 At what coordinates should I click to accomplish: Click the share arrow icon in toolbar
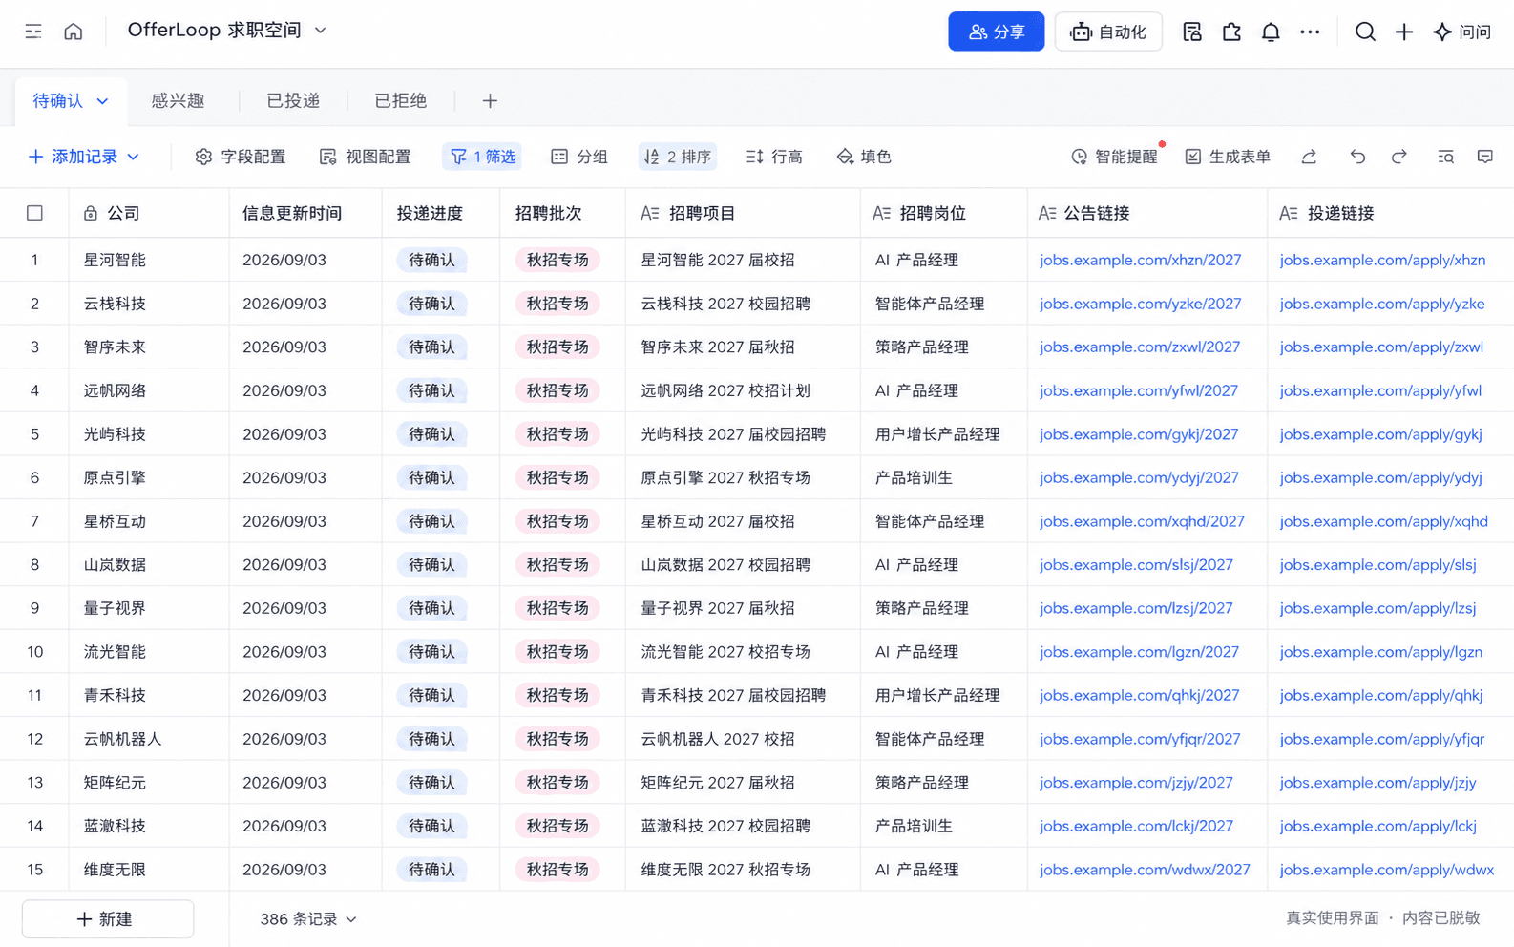coord(1310,157)
